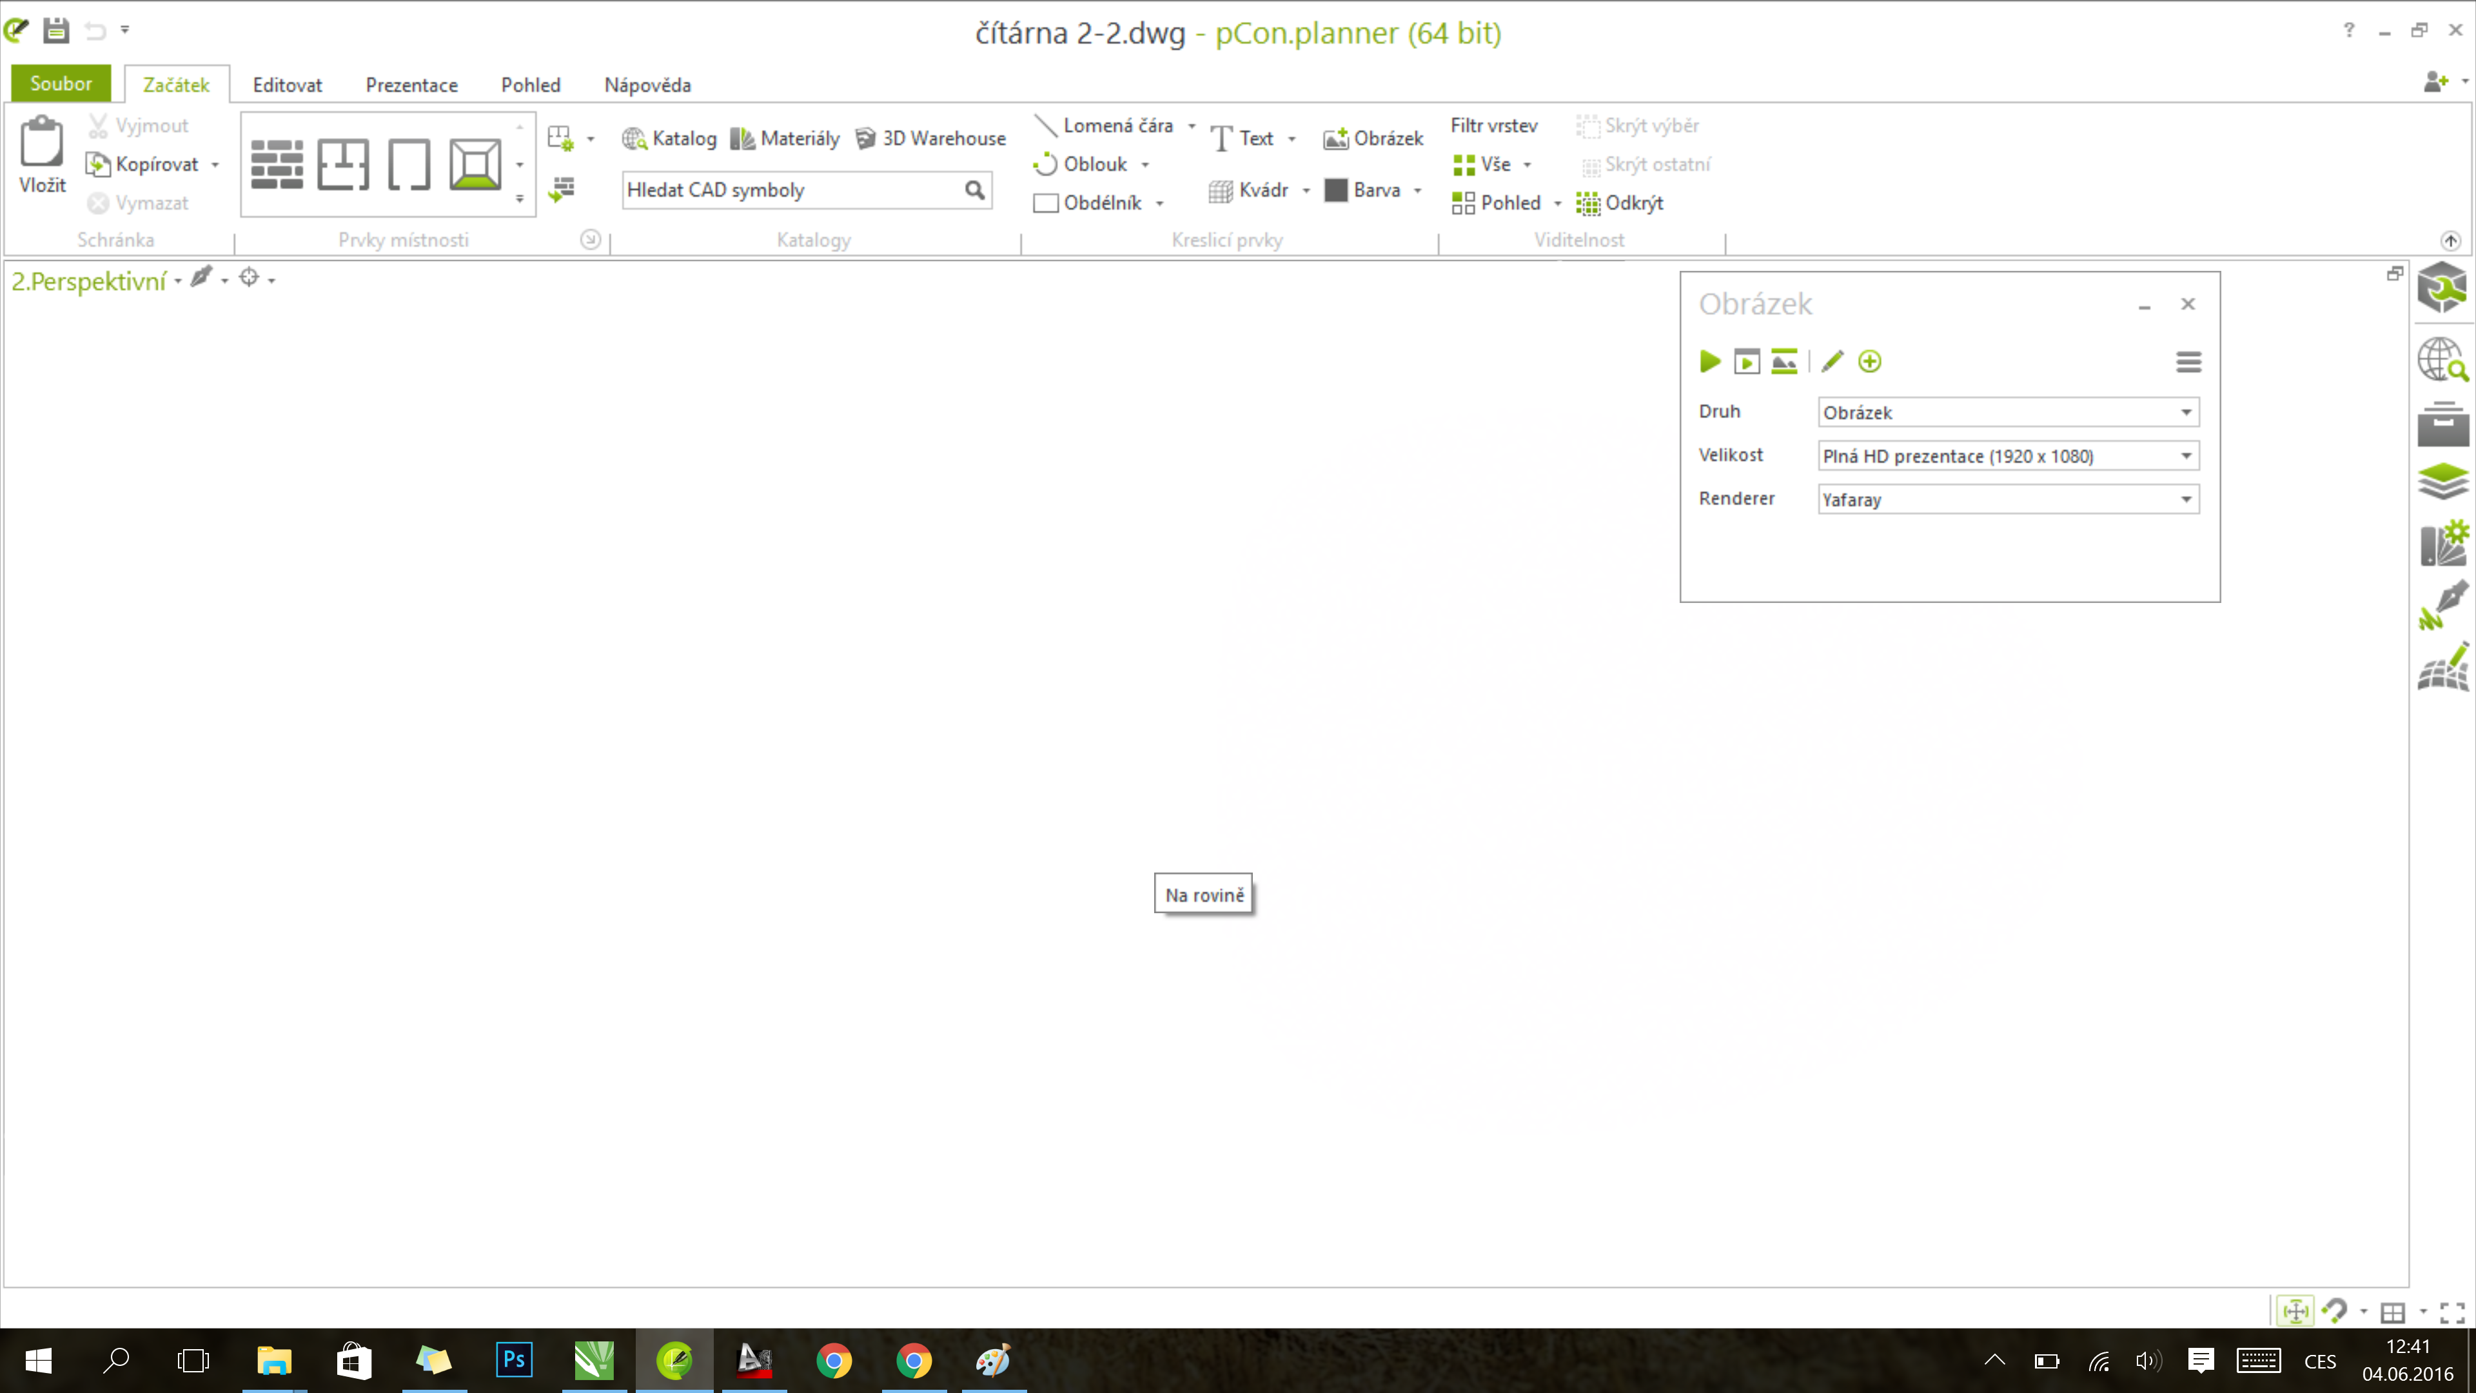Expand the Renderer Yafaray dropdown
2476x1393 pixels.
[x=2186, y=500]
